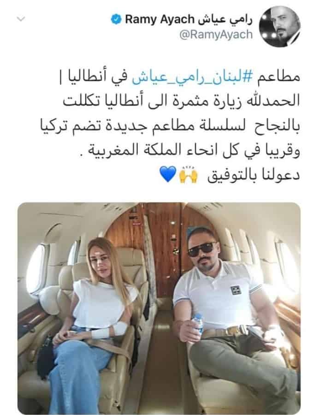Click the tweet's first line mentioning أنطاليا
This screenshot has width=325, height=415.
pyautogui.click(x=179, y=77)
